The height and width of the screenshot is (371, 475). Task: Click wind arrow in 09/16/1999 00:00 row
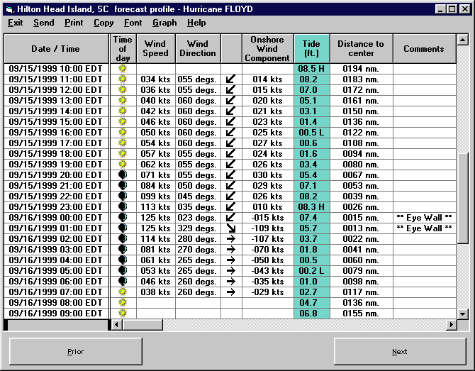coord(230,217)
